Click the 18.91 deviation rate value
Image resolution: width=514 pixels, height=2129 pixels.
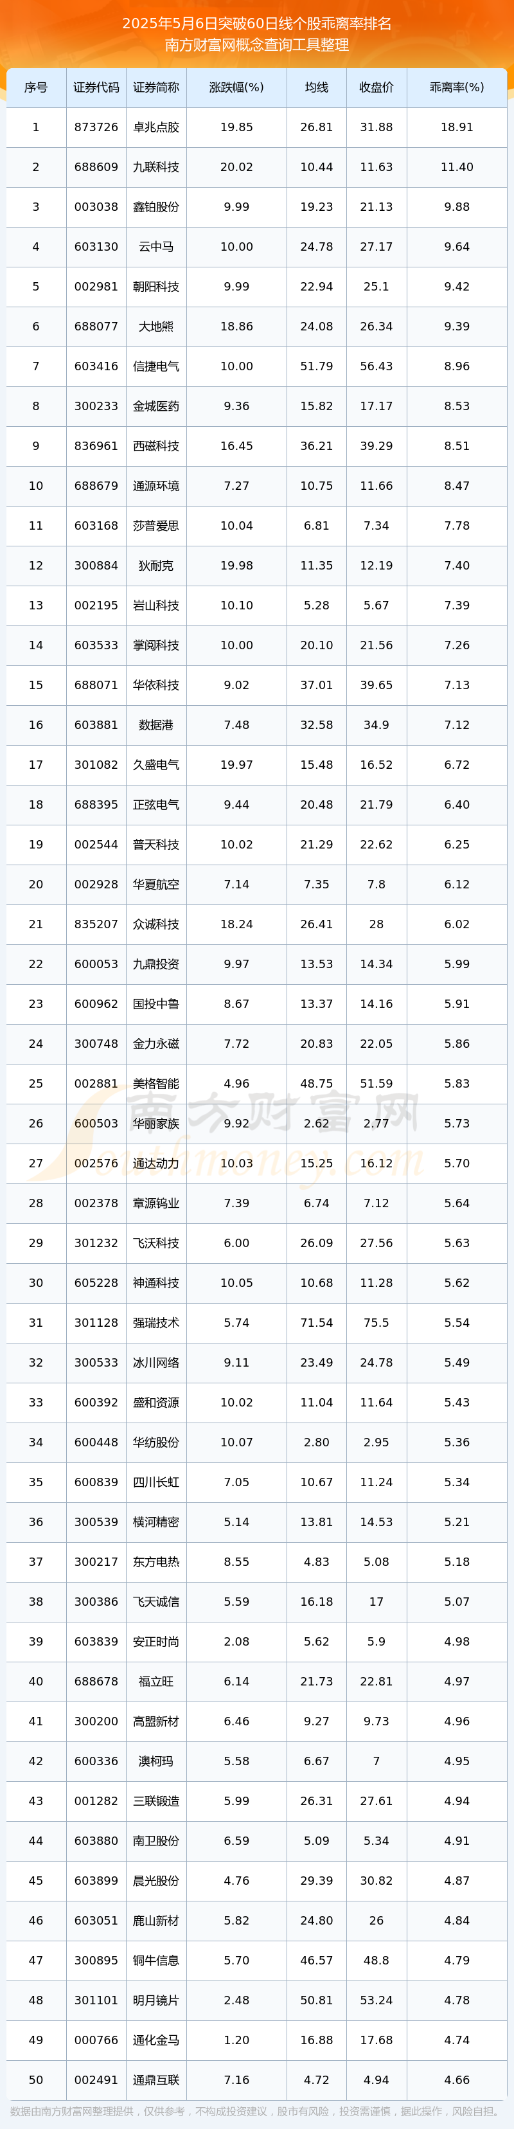tap(457, 127)
